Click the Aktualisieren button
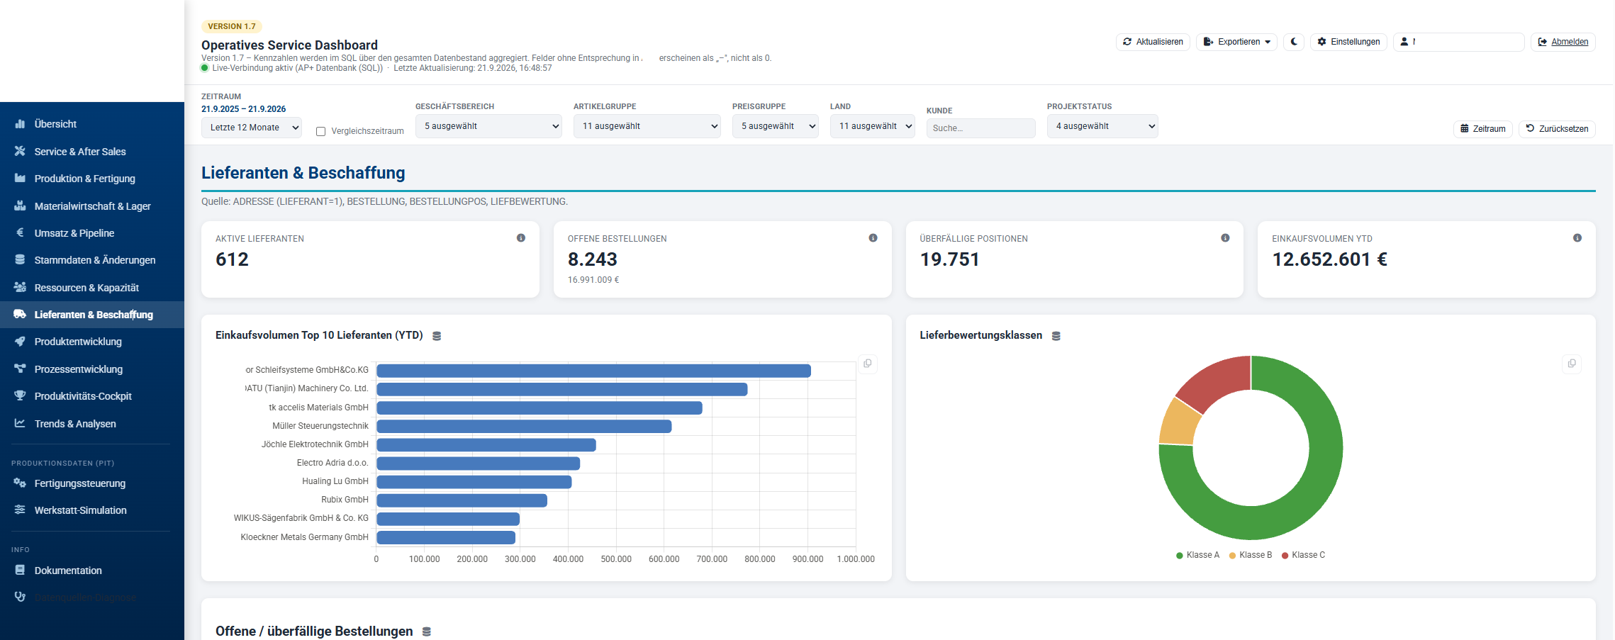Screen dimensions: 1615x640 (1153, 42)
